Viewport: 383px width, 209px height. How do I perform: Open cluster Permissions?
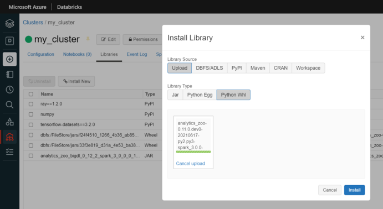click(x=142, y=39)
